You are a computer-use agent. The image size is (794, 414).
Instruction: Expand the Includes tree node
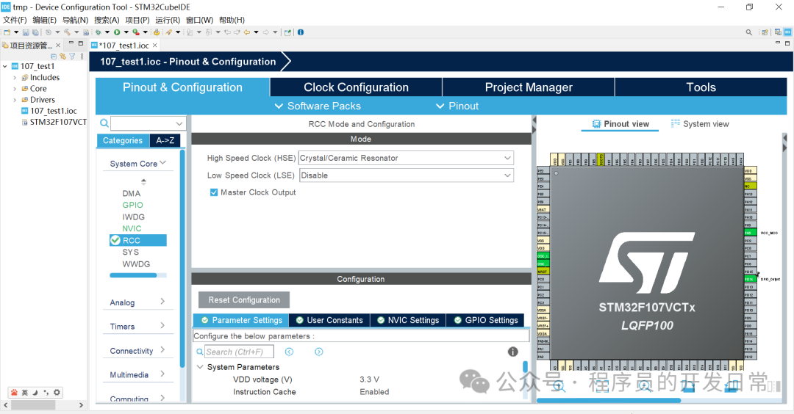(x=15, y=78)
